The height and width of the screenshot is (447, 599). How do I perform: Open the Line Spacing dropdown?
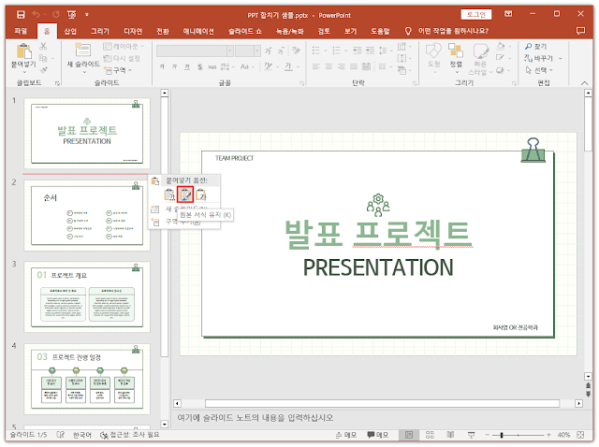385,50
